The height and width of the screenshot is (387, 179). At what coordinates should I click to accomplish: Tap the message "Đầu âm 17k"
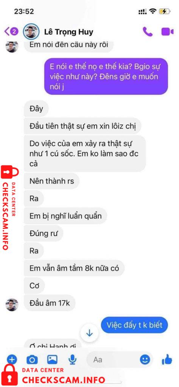coord(50,303)
